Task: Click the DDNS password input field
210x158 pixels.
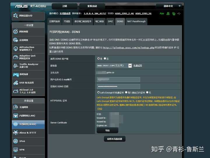Action: tap(118, 86)
